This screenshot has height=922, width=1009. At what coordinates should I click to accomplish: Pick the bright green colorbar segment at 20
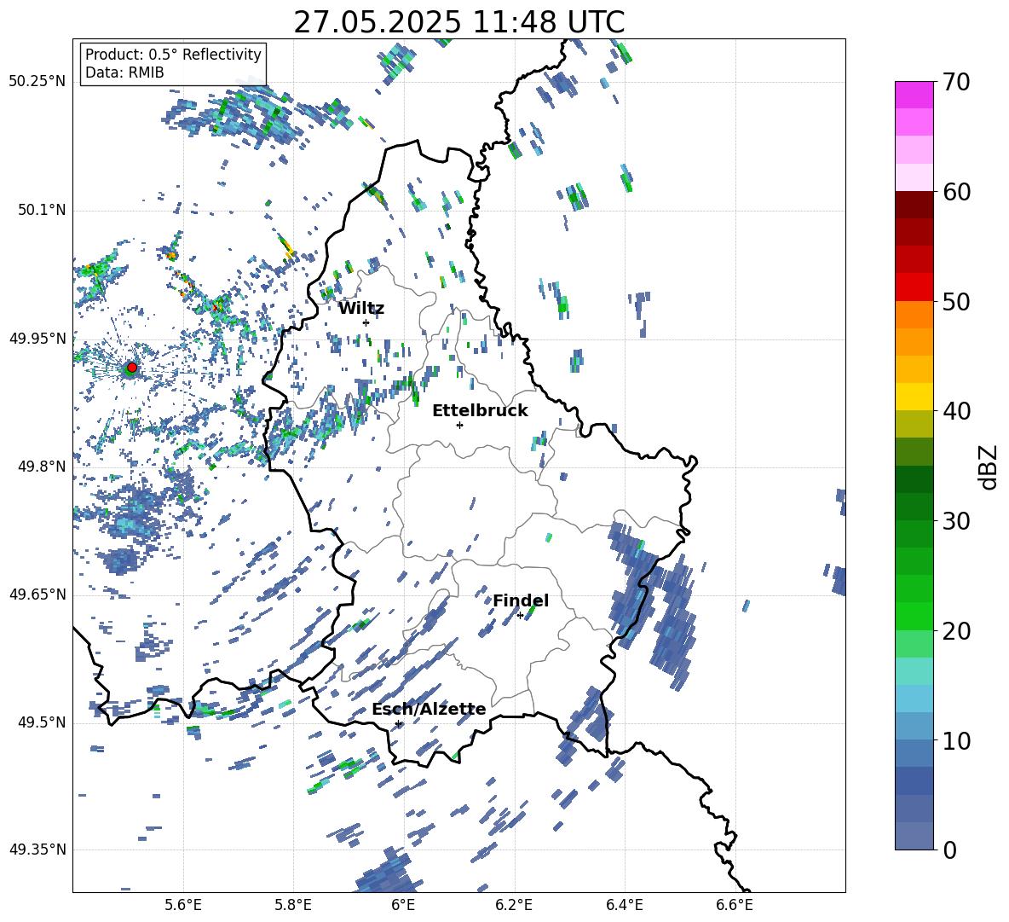[x=914, y=616]
